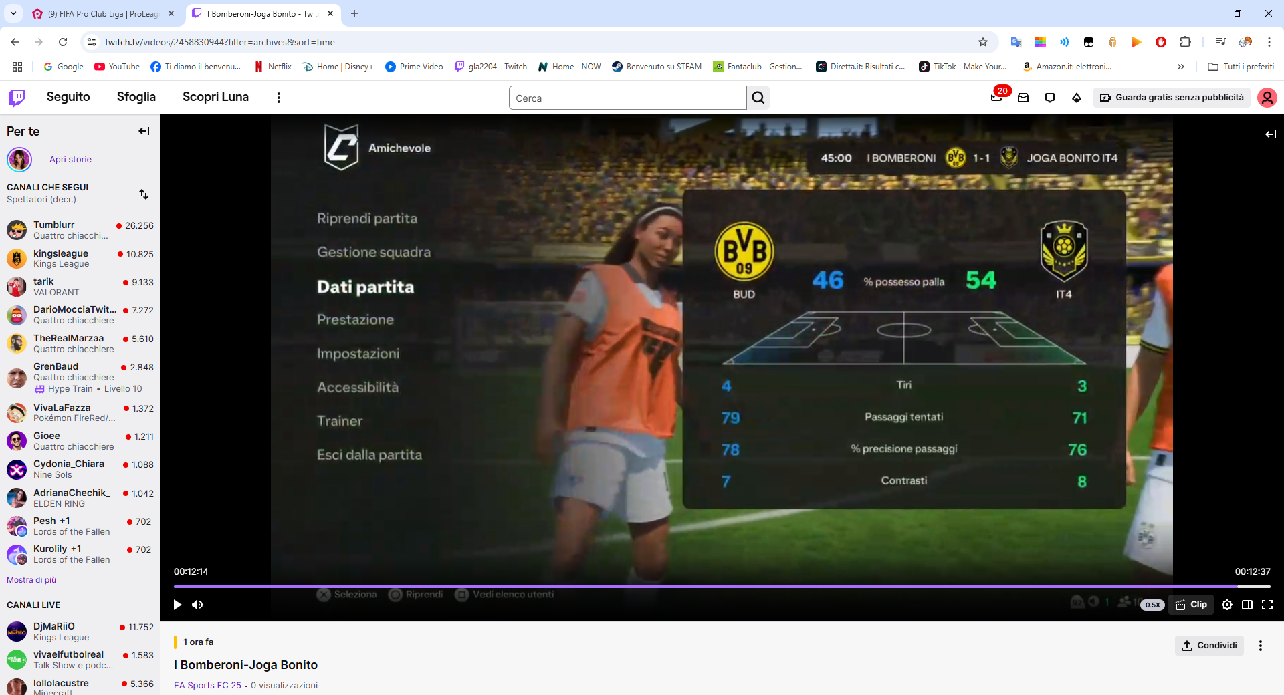Open GrenBaud channel
The image size is (1284, 695).
coord(80,377)
